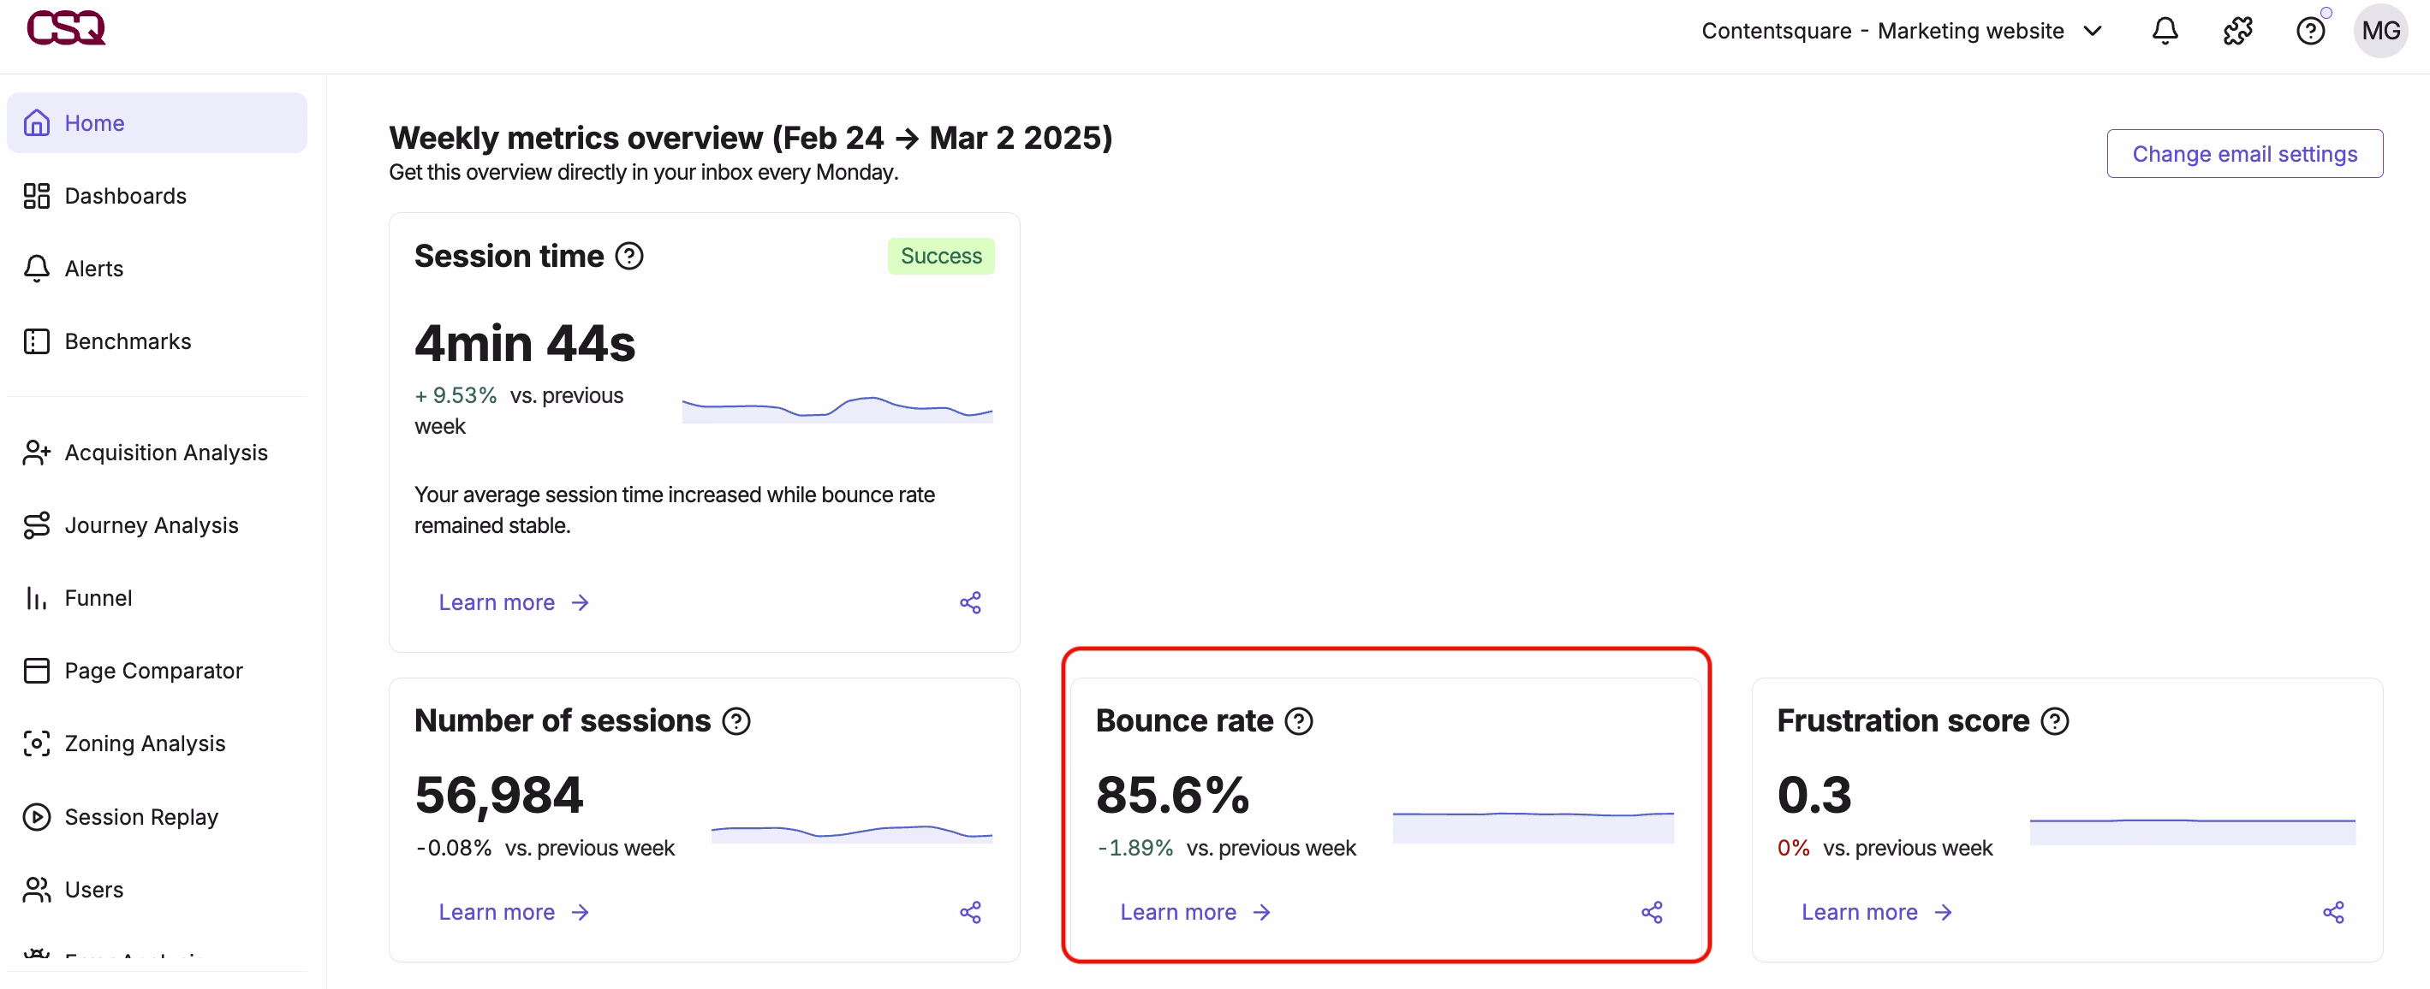This screenshot has width=2430, height=989.
Task: Share the Session time card
Action: point(971,601)
